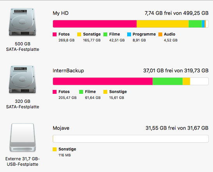Click the 'Externe 31,7 GB-USB-Festplatte' label
Image resolution: width=213 pixels, height=172 pixels.
click(23, 161)
